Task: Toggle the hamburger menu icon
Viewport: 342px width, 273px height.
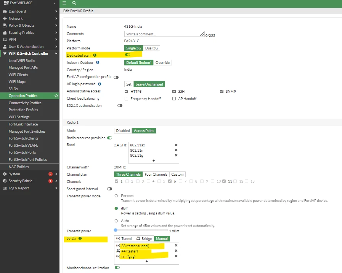Action: click(x=64, y=3)
